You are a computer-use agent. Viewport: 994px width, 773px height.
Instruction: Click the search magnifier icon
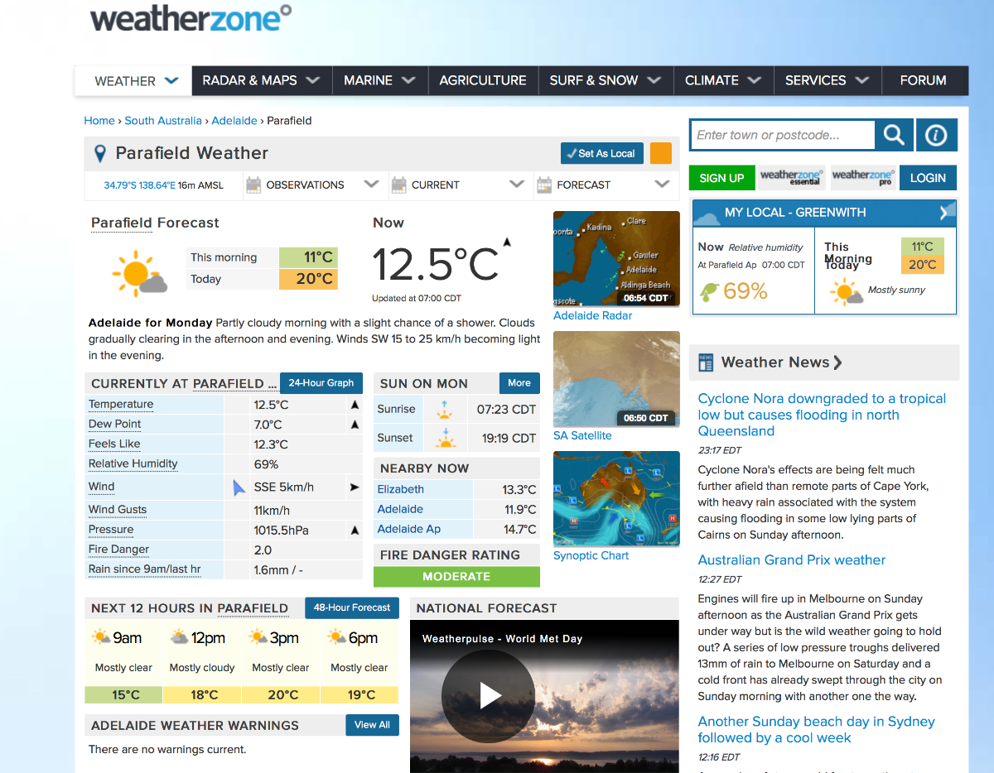(x=894, y=135)
